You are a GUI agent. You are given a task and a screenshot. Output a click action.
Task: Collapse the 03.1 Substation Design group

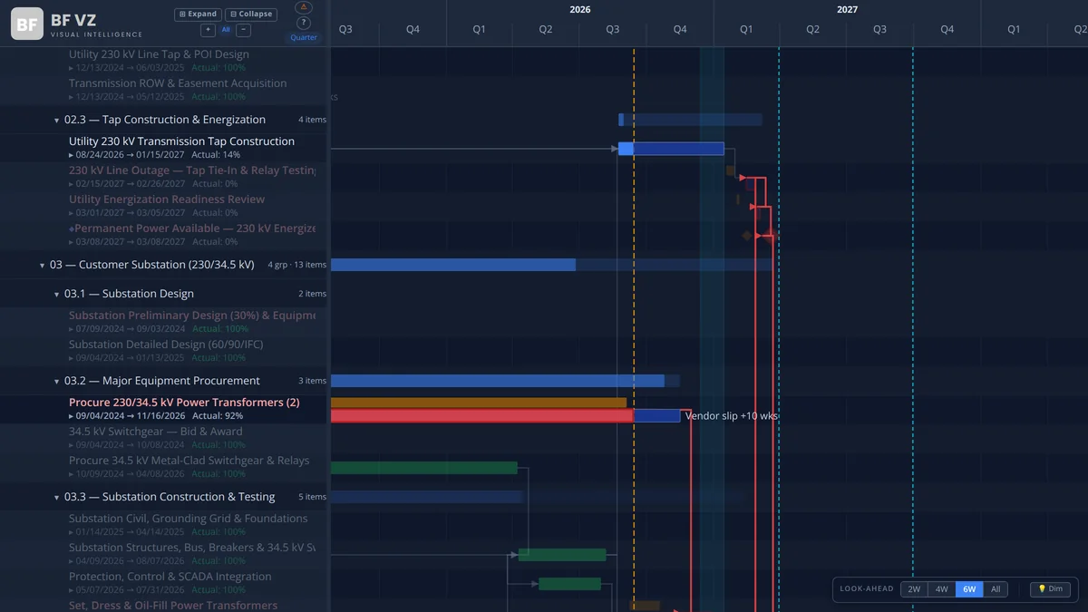(x=56, y=294)
